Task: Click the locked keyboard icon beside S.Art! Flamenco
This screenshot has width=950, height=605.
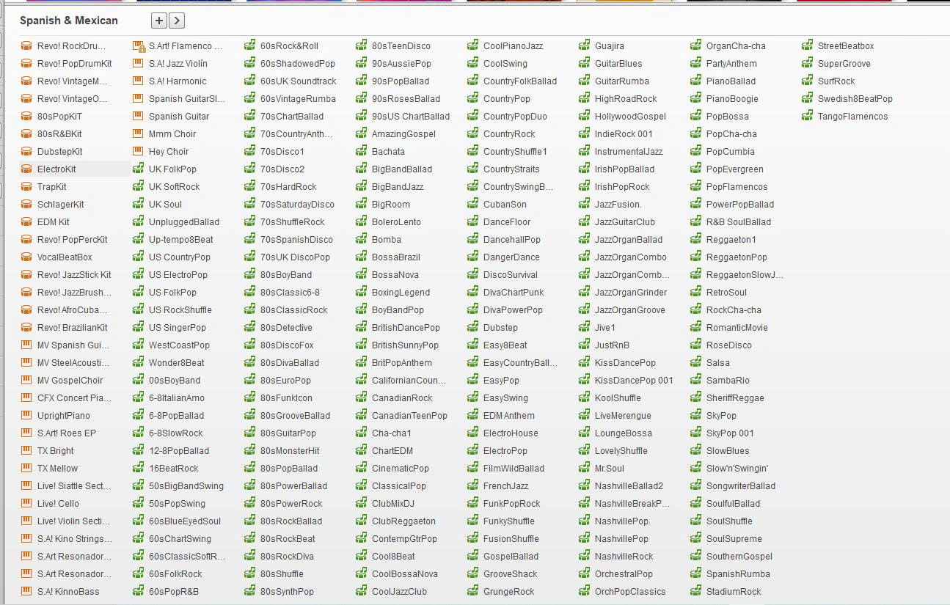Action: (138, 46)
